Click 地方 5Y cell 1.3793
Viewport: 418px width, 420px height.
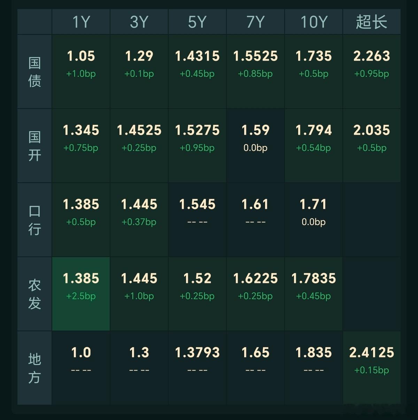197,368
